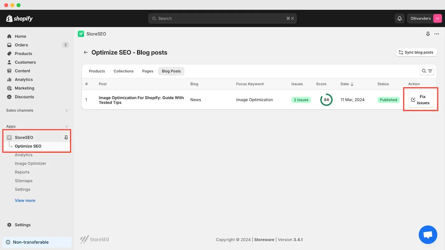This screenshot has width=445, height=250.
Task: Open Content in sidebar
Action: click(x=22, y=71)
